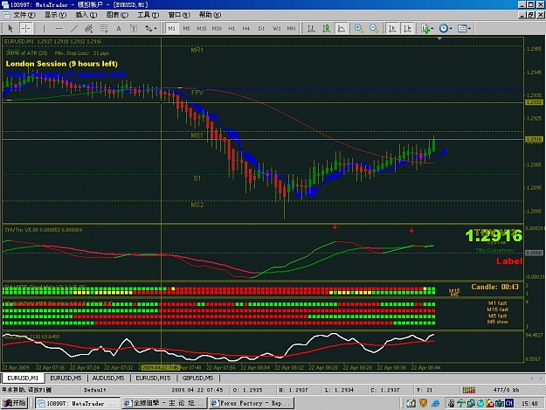Switch to the EURUSD,M15 chart tab
546x410 pixels.
coord(153,379)
